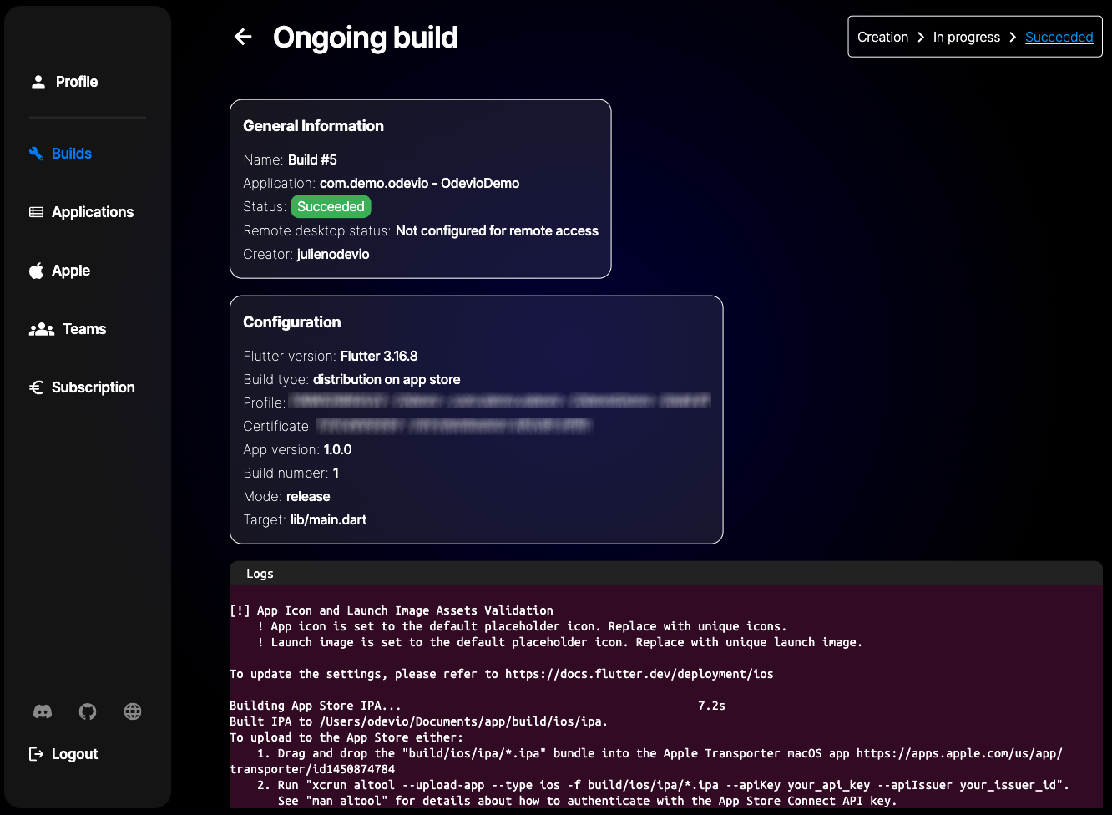
Task: Click the Subscription euro icon
Action: [37, 387]
